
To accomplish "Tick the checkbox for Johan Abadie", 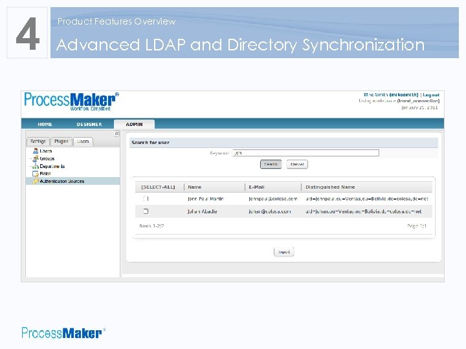I will tap(146, 211).
